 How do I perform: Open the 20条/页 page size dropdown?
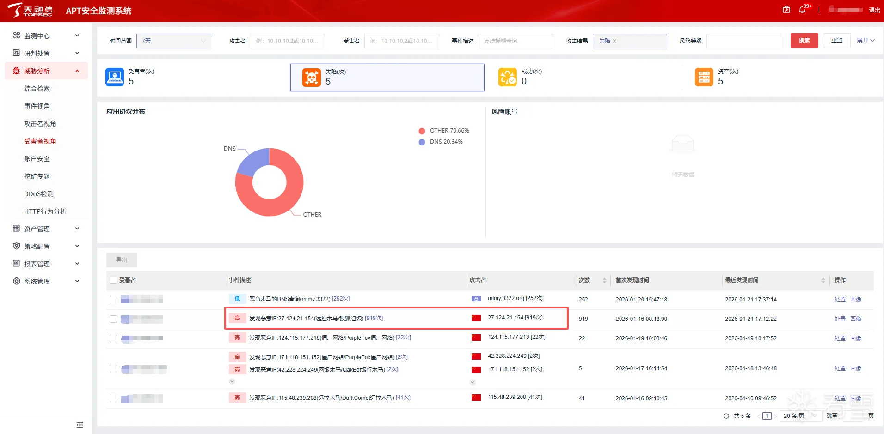coord(800,416)
